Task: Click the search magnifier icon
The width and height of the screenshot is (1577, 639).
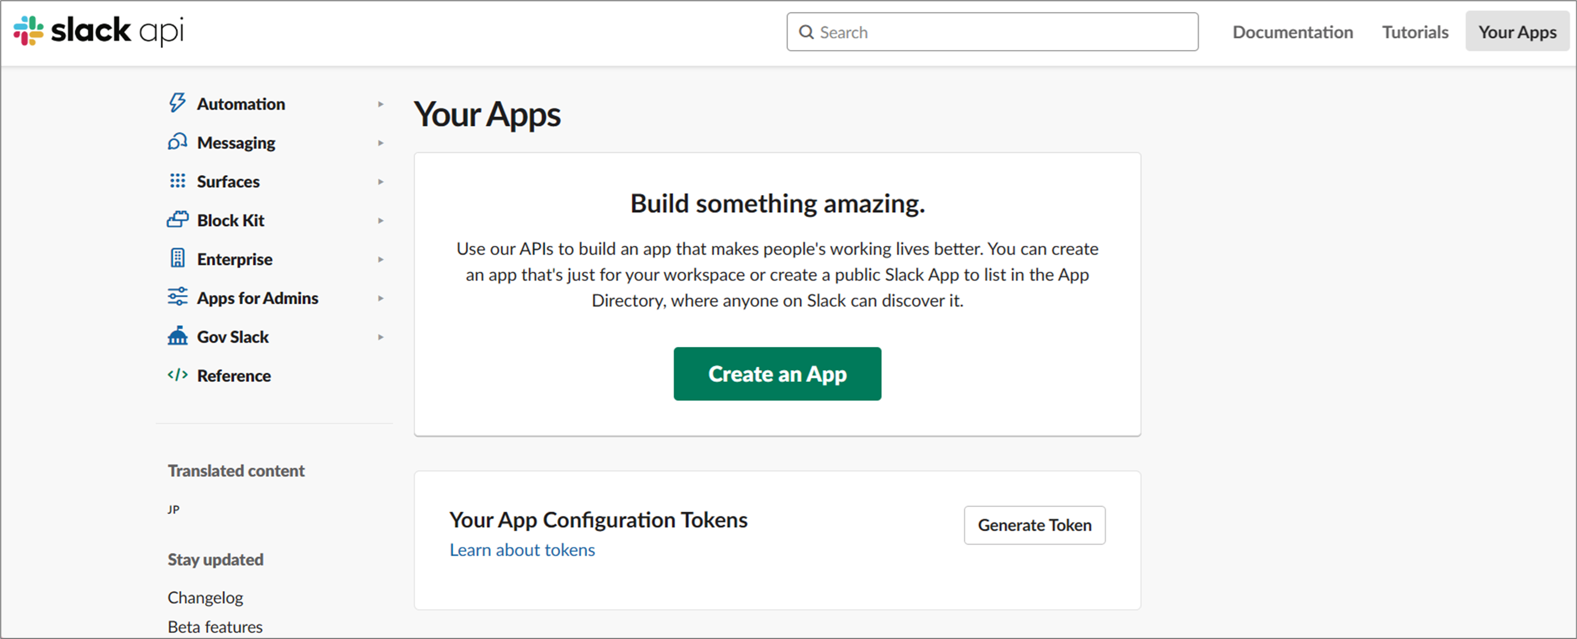Action: coord(806,32)
